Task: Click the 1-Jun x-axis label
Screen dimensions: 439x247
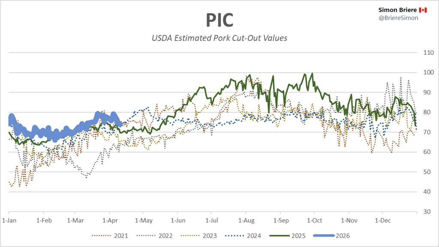Action: click(177, 220)
